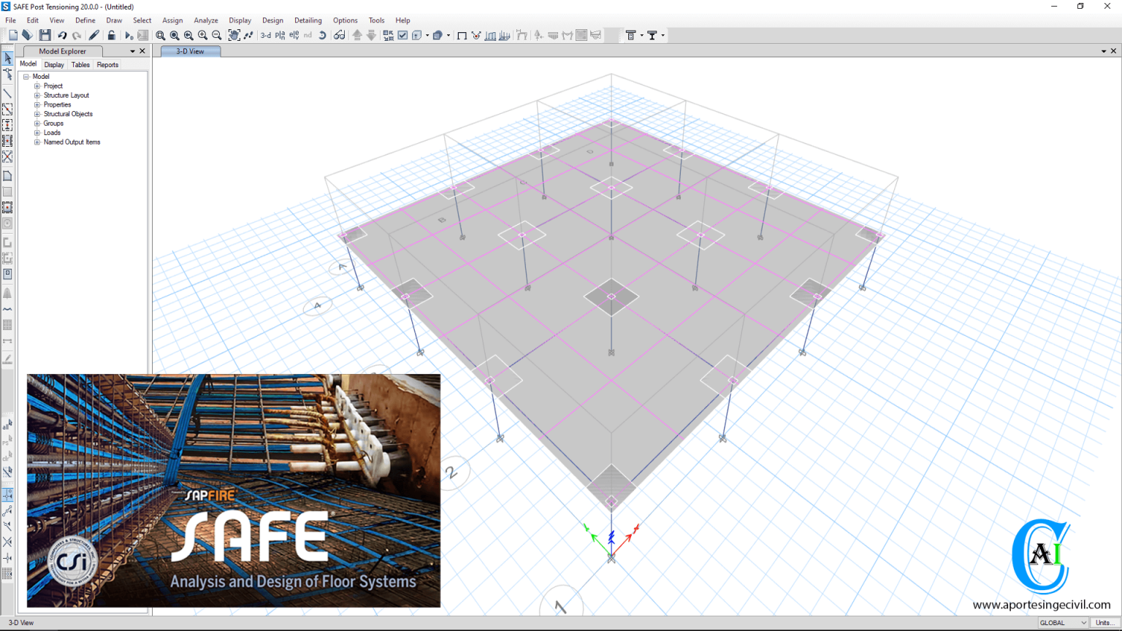This screenshot has height=631, width=1122.
Task: Click the Run Analysis icon
Action: tap(128, 34)
